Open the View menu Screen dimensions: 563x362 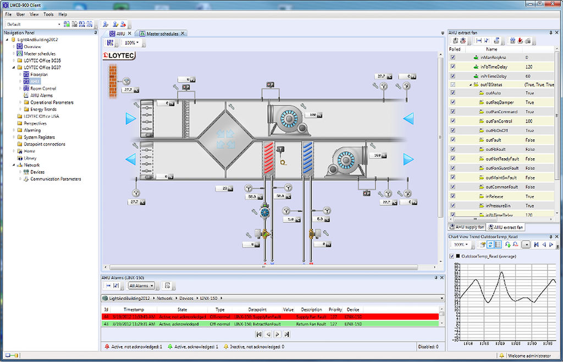pos(34,14)
